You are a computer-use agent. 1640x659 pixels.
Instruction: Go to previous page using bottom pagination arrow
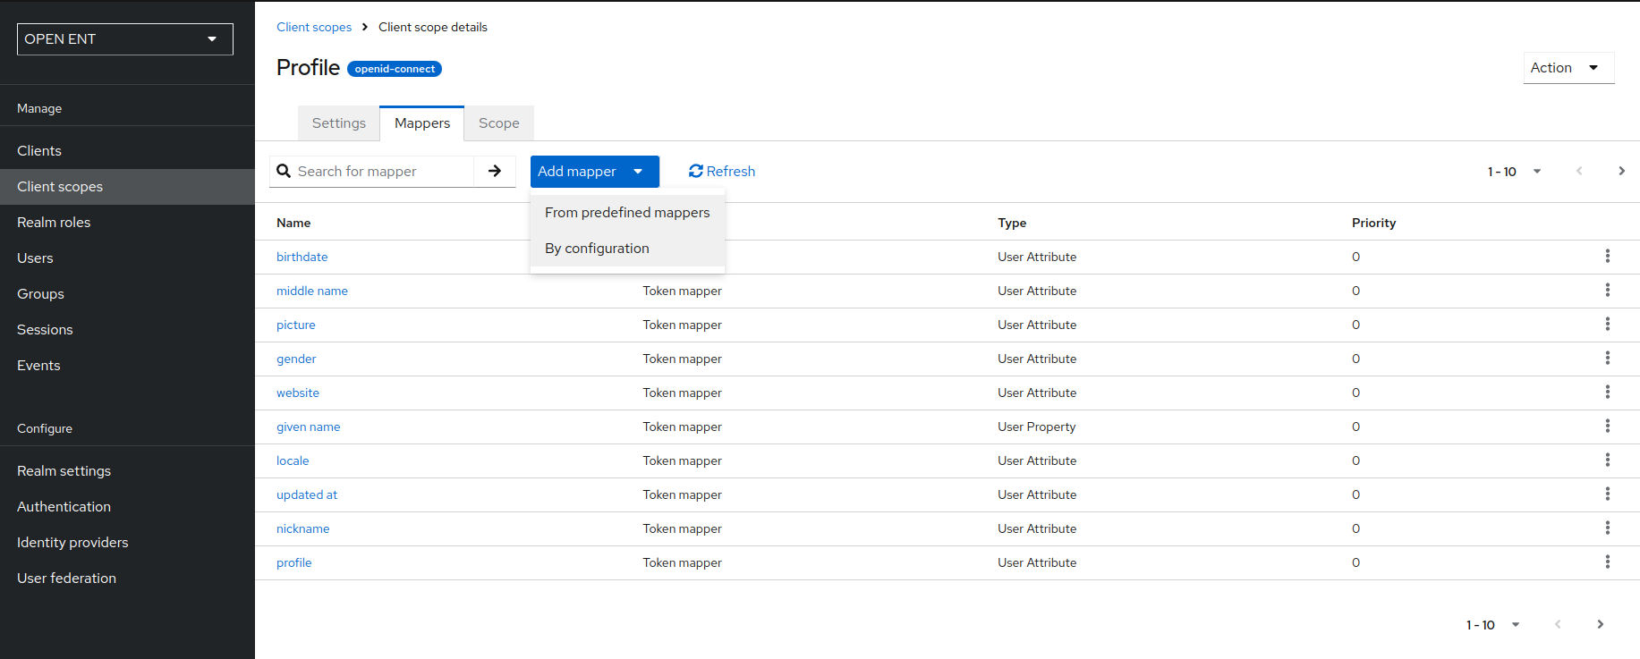[x=1558, y=624]
